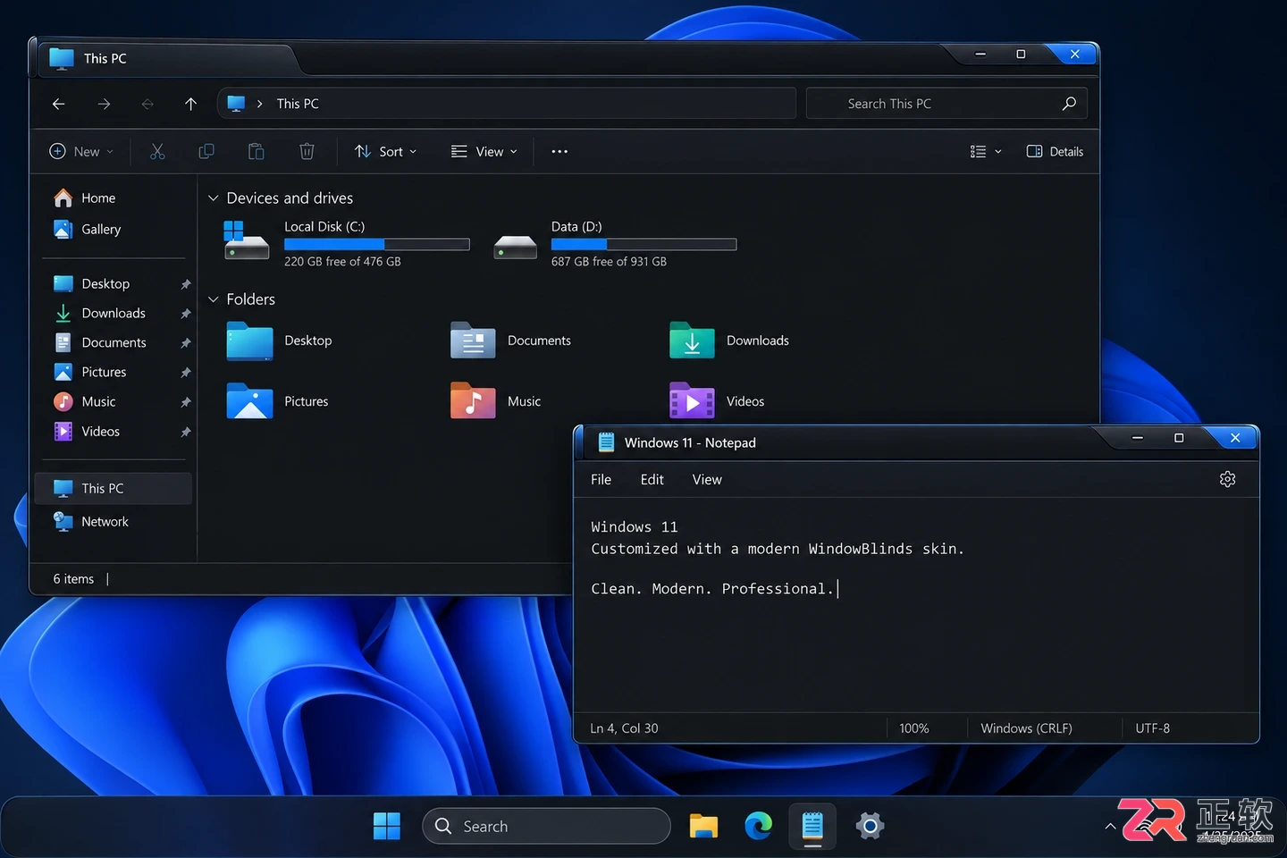Image resolution: width=1287 pixels, height=858 pixels.
Task: Click '220 GB free of 476 GB' text
Action: (342, 262)
